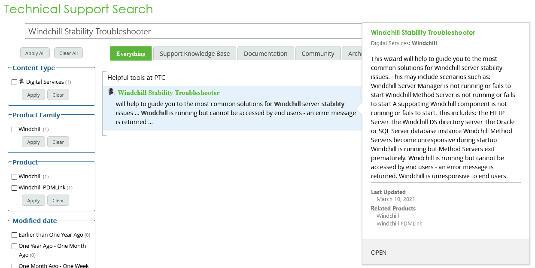The image size is (535, 268).
Task: Enable the Windchill Product Family filter
Action: click(15, 129)
